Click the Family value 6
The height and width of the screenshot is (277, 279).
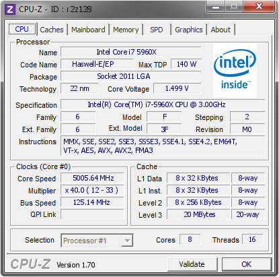point(78,117)
